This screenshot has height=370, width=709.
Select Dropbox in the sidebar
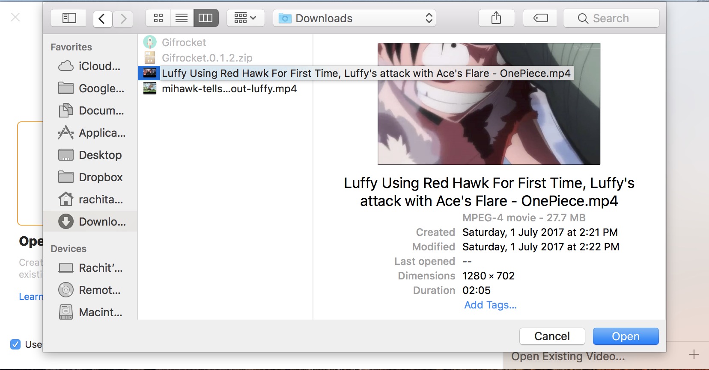[x=90, y=177]
